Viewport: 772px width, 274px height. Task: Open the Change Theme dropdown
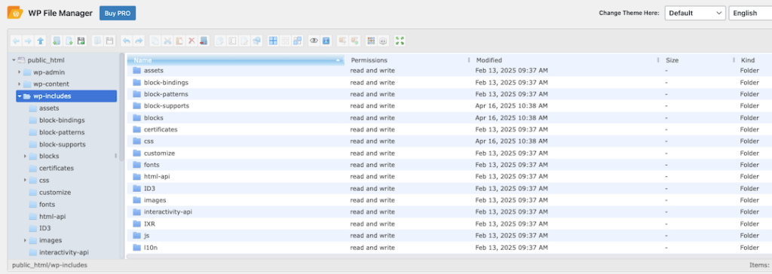tap(694, 14)
